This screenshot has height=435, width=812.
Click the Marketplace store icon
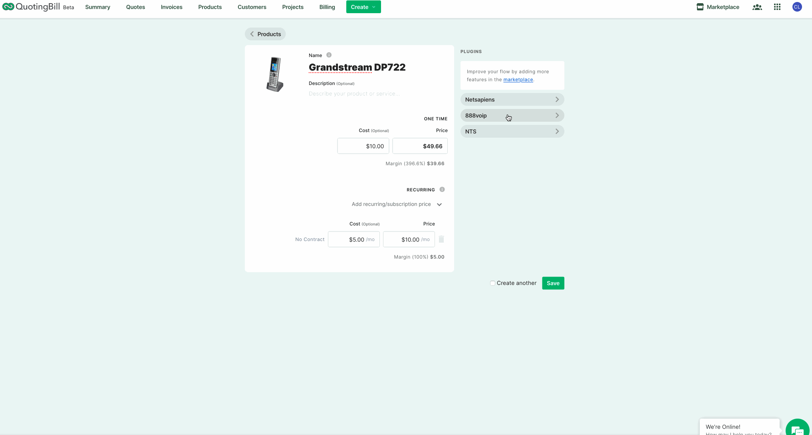pyautogui.click(x=700, y=7)
